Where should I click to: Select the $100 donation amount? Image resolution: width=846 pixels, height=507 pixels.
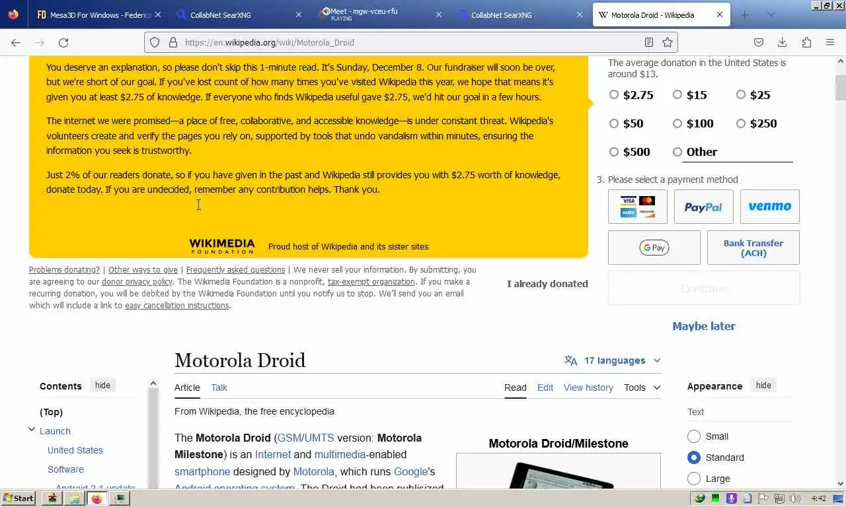(677, 123)
